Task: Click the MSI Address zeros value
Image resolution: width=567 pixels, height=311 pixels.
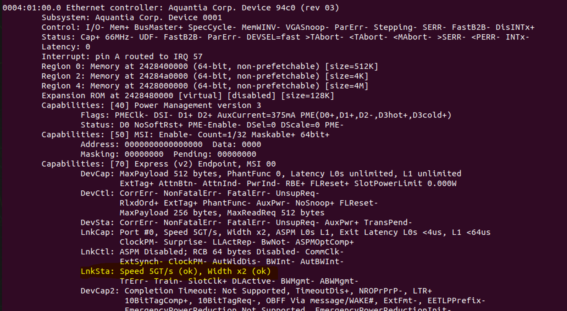Action: (x=163, y=144)
